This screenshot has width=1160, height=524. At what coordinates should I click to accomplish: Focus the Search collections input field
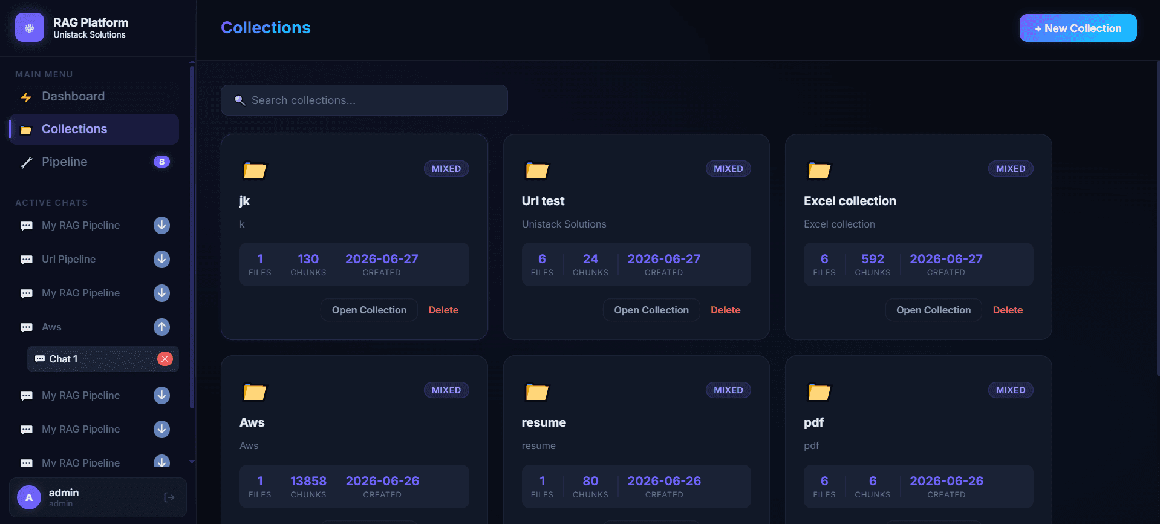click(364, 100)
